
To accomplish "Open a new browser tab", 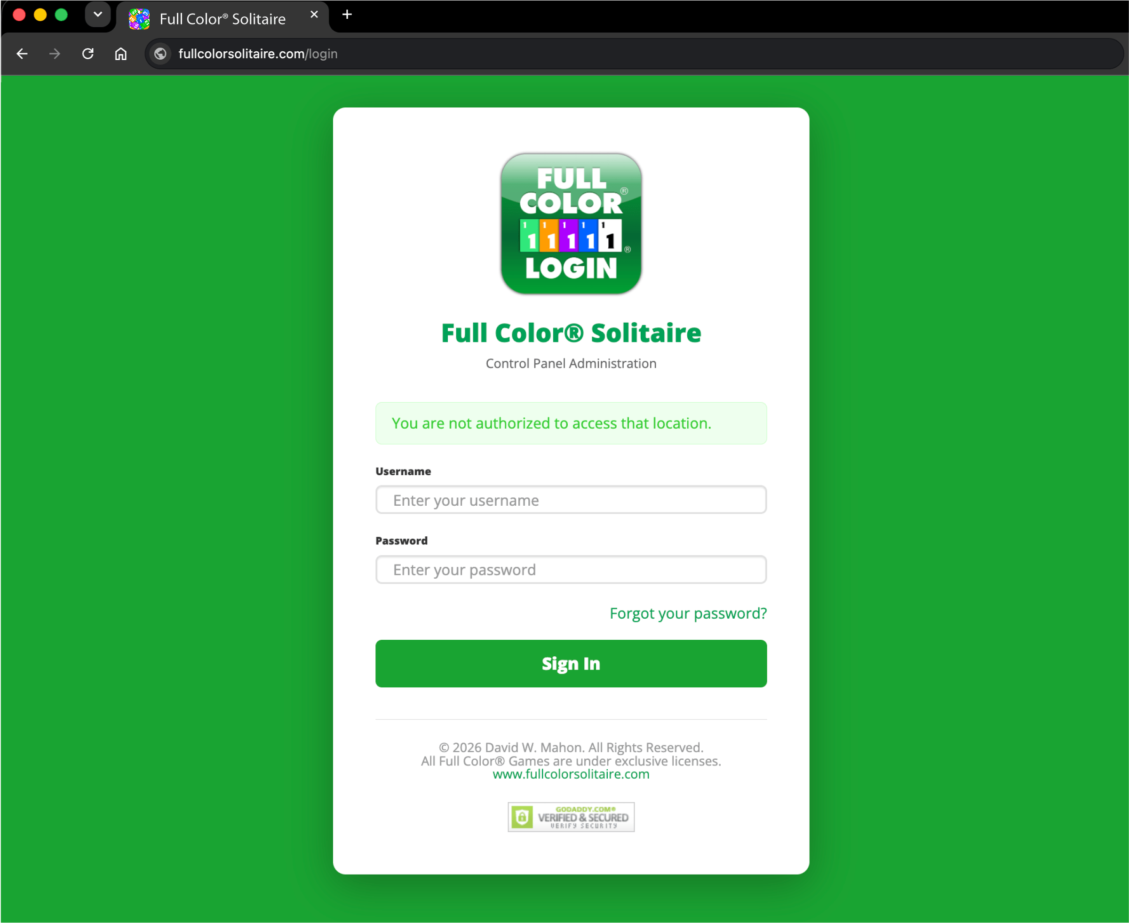I will 347,15.
